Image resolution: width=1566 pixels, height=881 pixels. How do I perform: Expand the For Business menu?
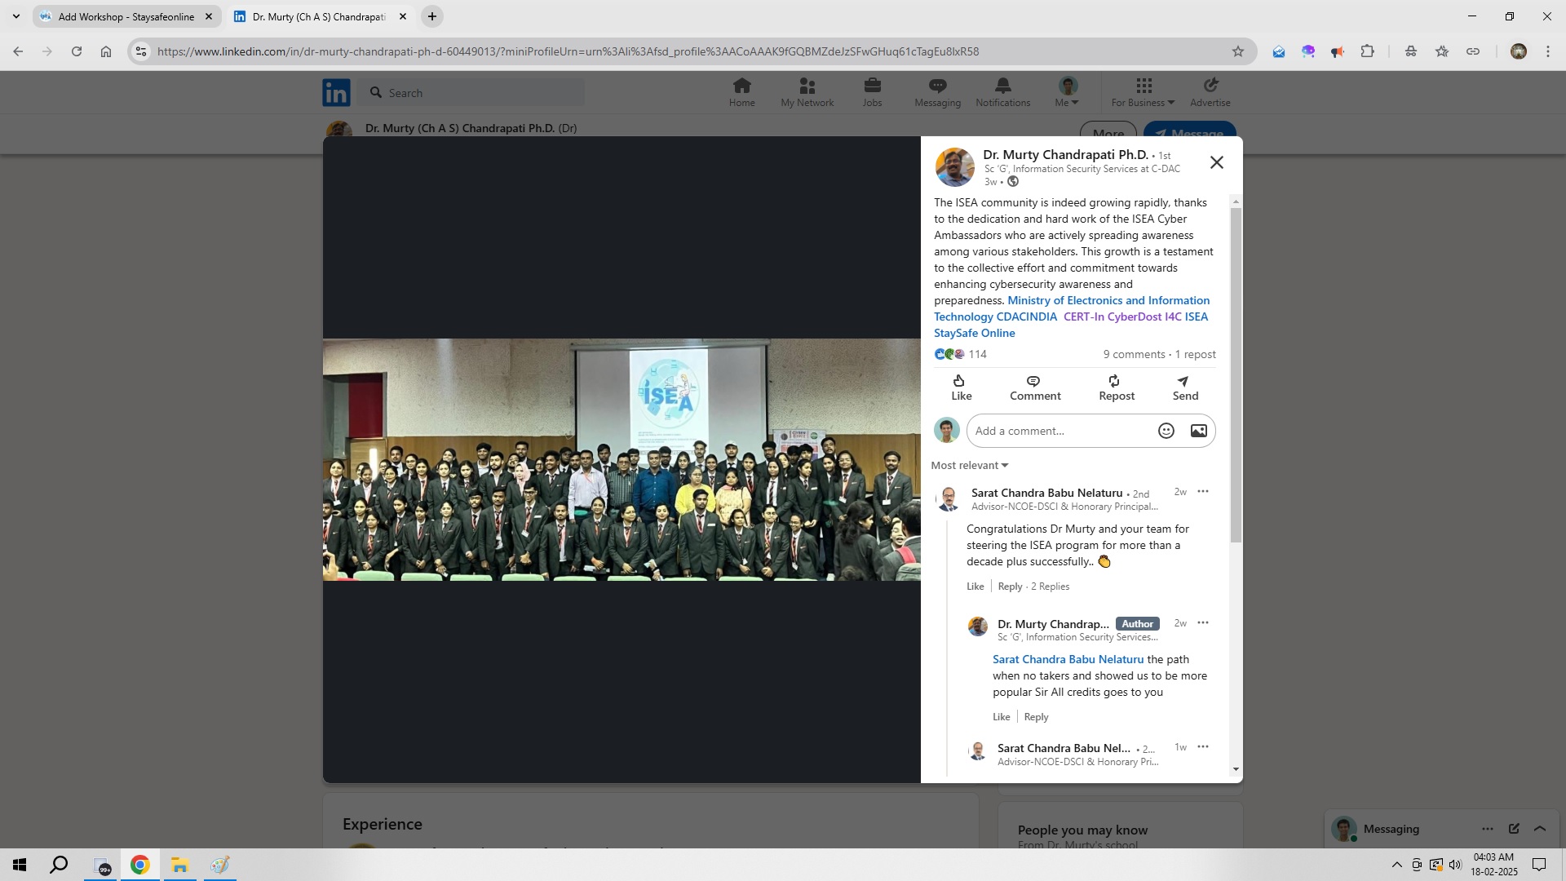click(1143, 91)
